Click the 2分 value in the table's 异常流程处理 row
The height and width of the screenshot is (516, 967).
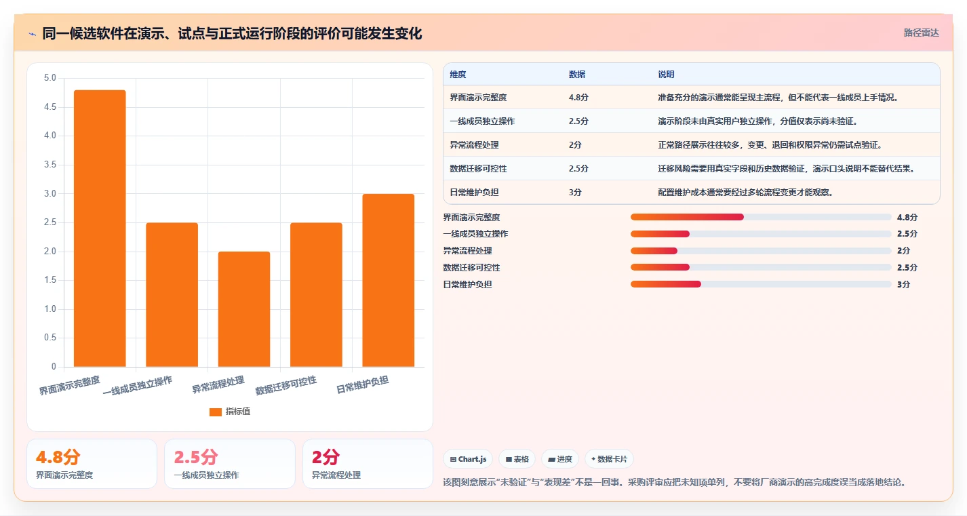(575, 145)
